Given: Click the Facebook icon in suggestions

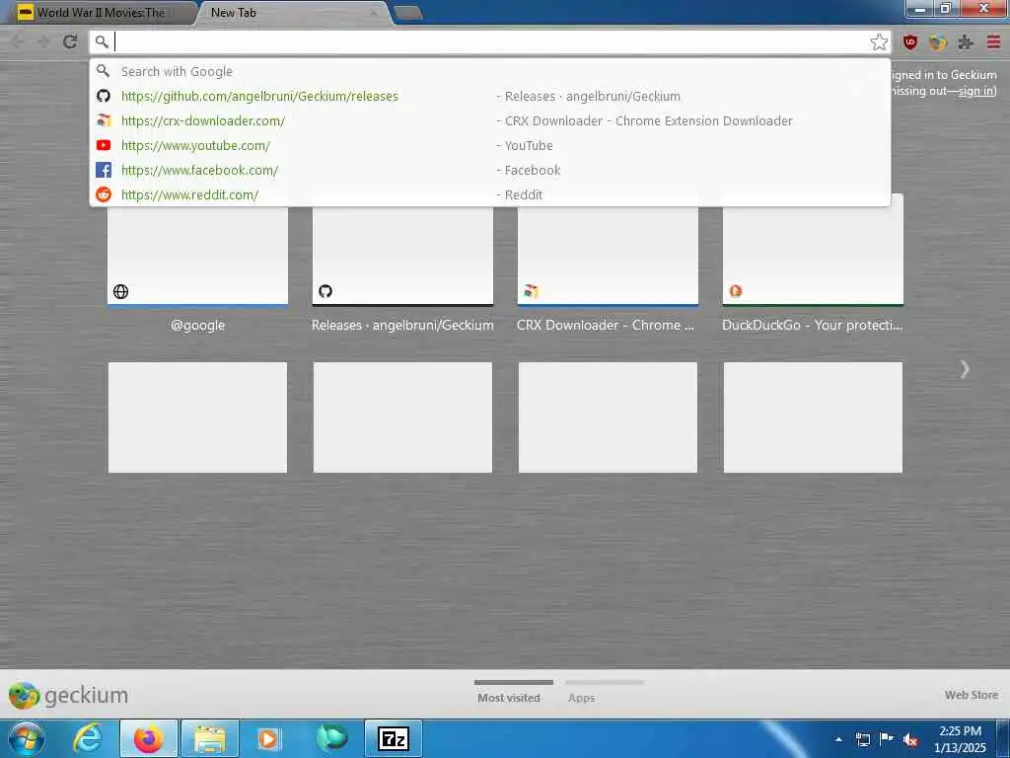Looking at the screenshot, I should [103, 170].
